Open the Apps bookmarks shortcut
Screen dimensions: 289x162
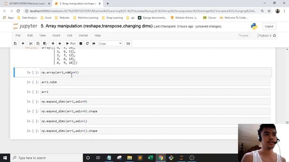[8, 18]
